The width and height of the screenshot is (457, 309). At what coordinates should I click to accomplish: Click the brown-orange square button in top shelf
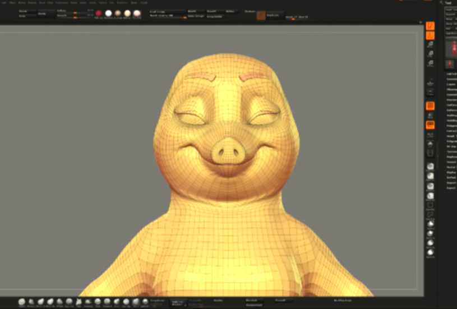click(261, 16)
